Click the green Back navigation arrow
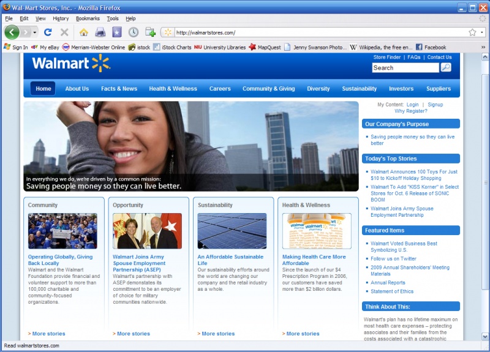 (x=12, y=32)
